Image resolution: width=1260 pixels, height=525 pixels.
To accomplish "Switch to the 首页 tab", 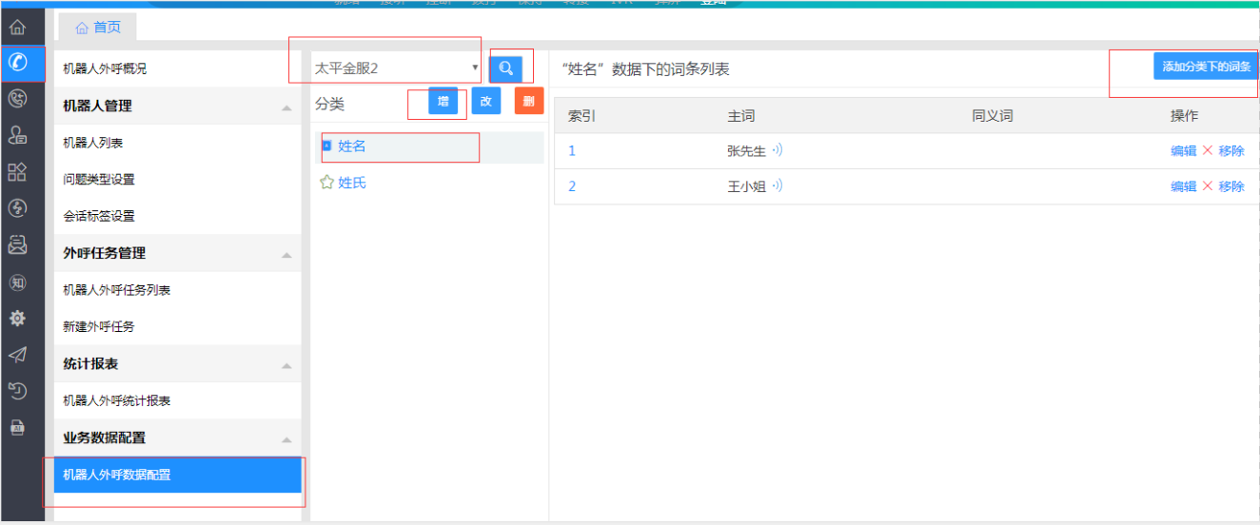I will tap(97, 28).
